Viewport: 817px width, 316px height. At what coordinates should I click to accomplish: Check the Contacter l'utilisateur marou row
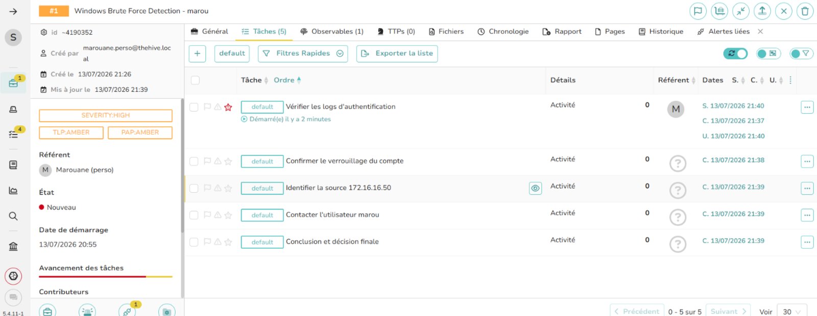pos(194,215)
